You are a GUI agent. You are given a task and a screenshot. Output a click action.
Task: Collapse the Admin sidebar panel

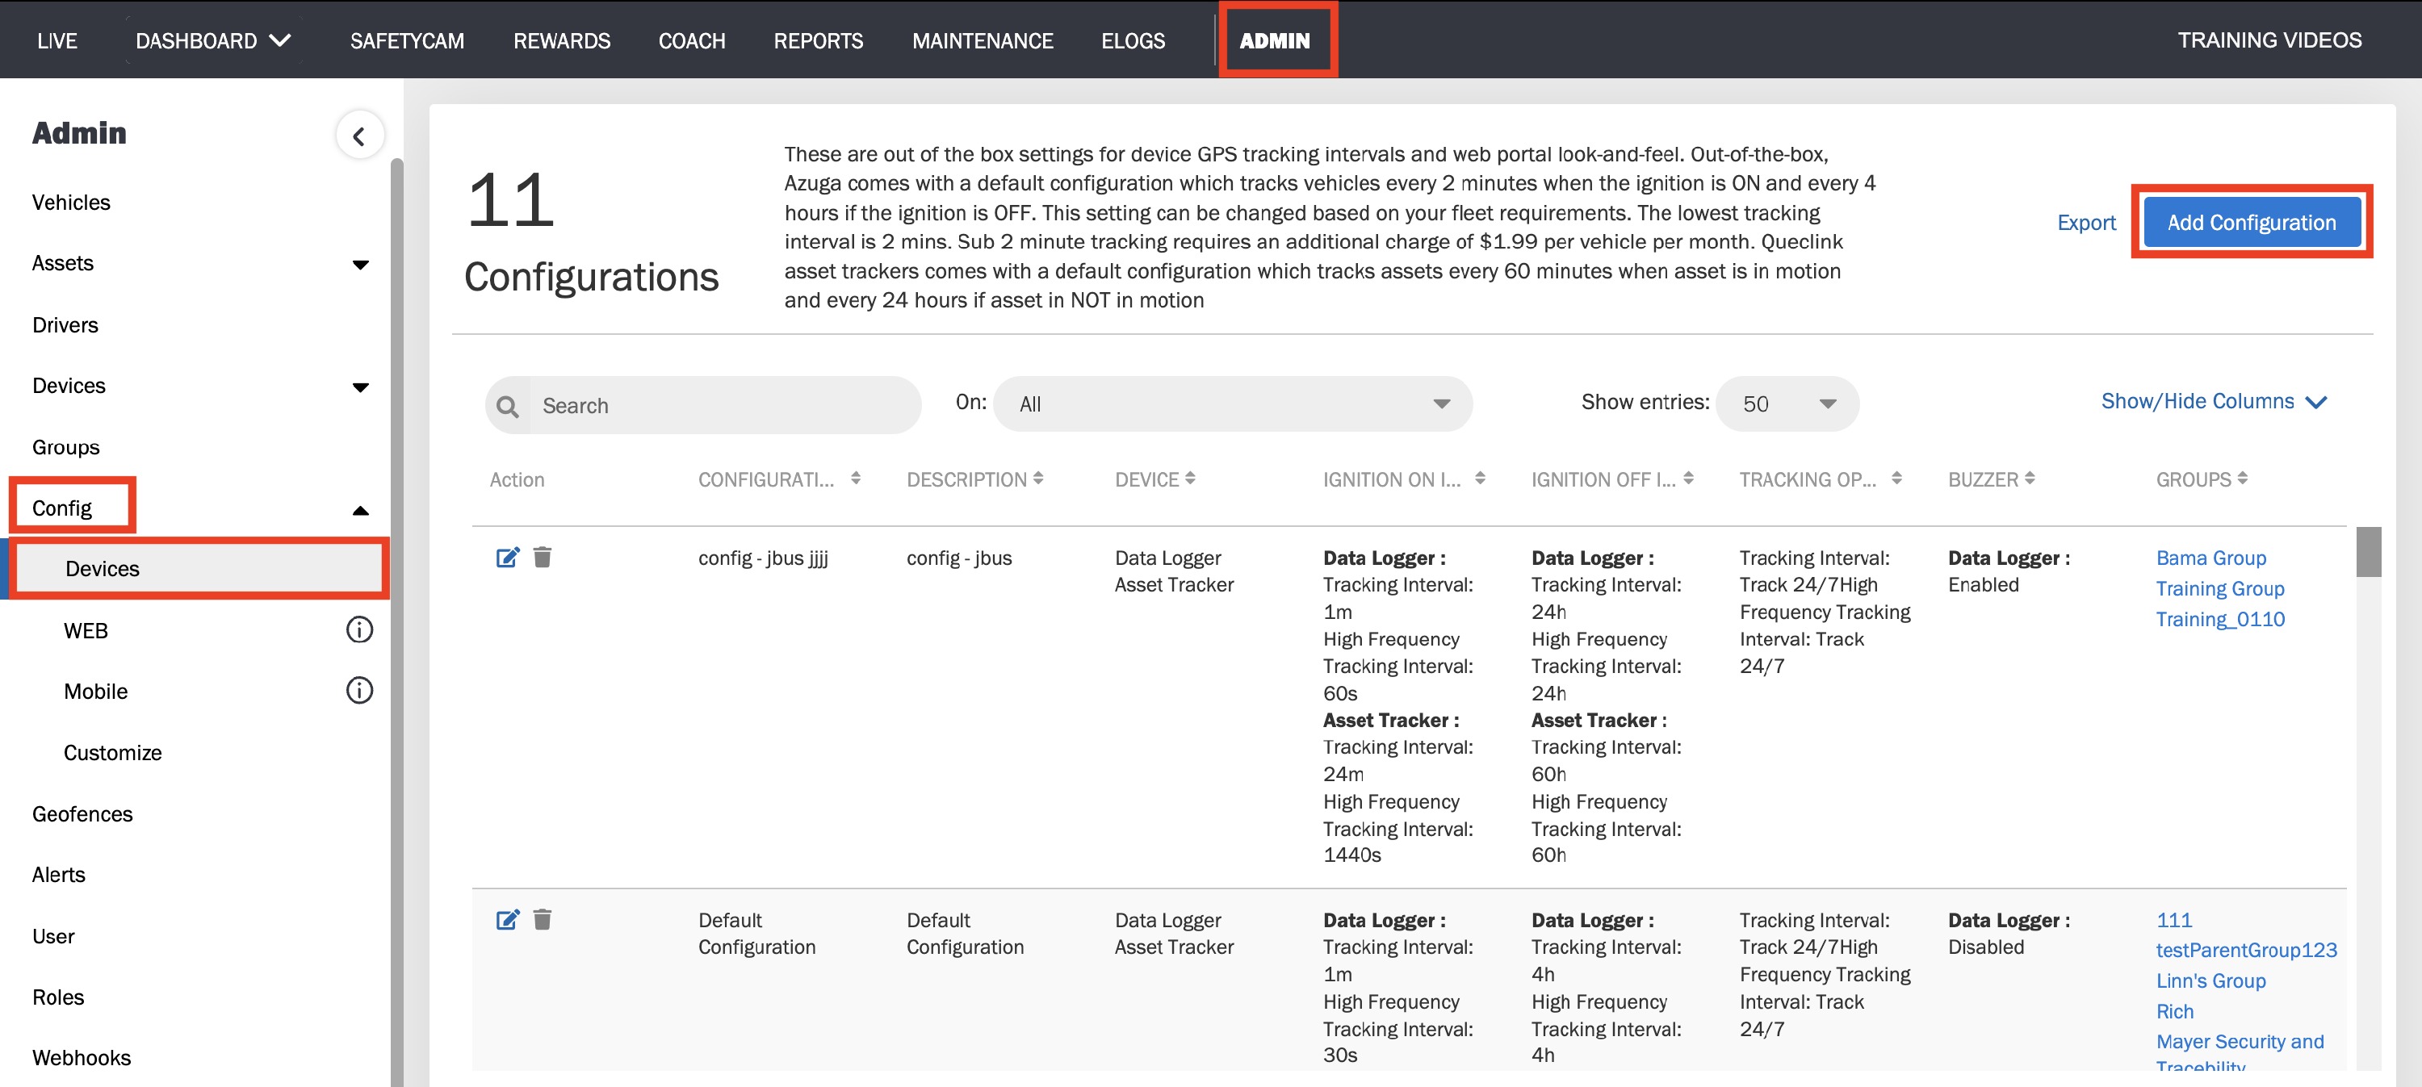click(x=359, y=136)
